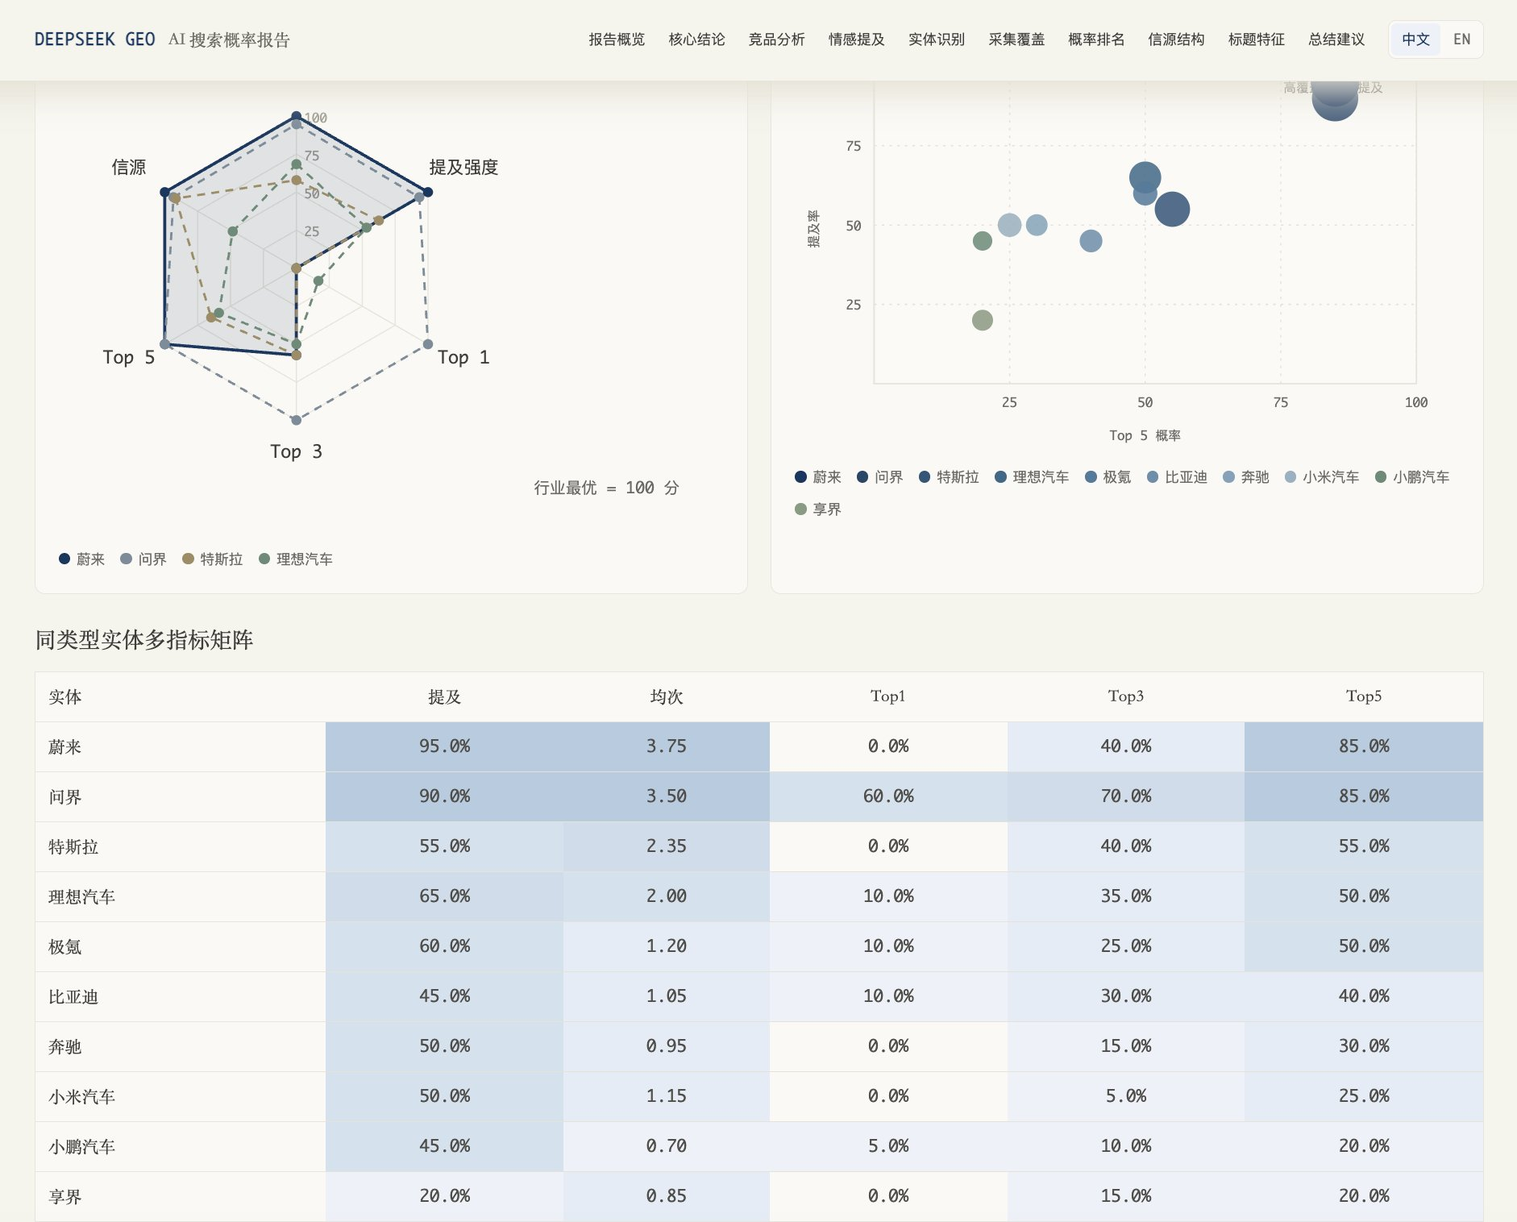Click the 信源结构 navigation item
Screen dimensions: 1517x1222
pyautogui.click(x=1176, y=39)
